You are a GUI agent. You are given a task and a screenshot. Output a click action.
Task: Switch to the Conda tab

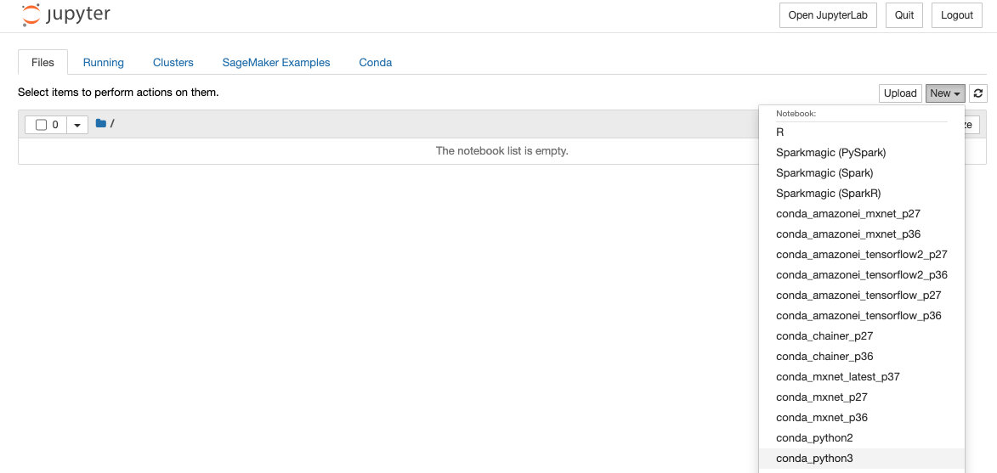tap(375, 62)
